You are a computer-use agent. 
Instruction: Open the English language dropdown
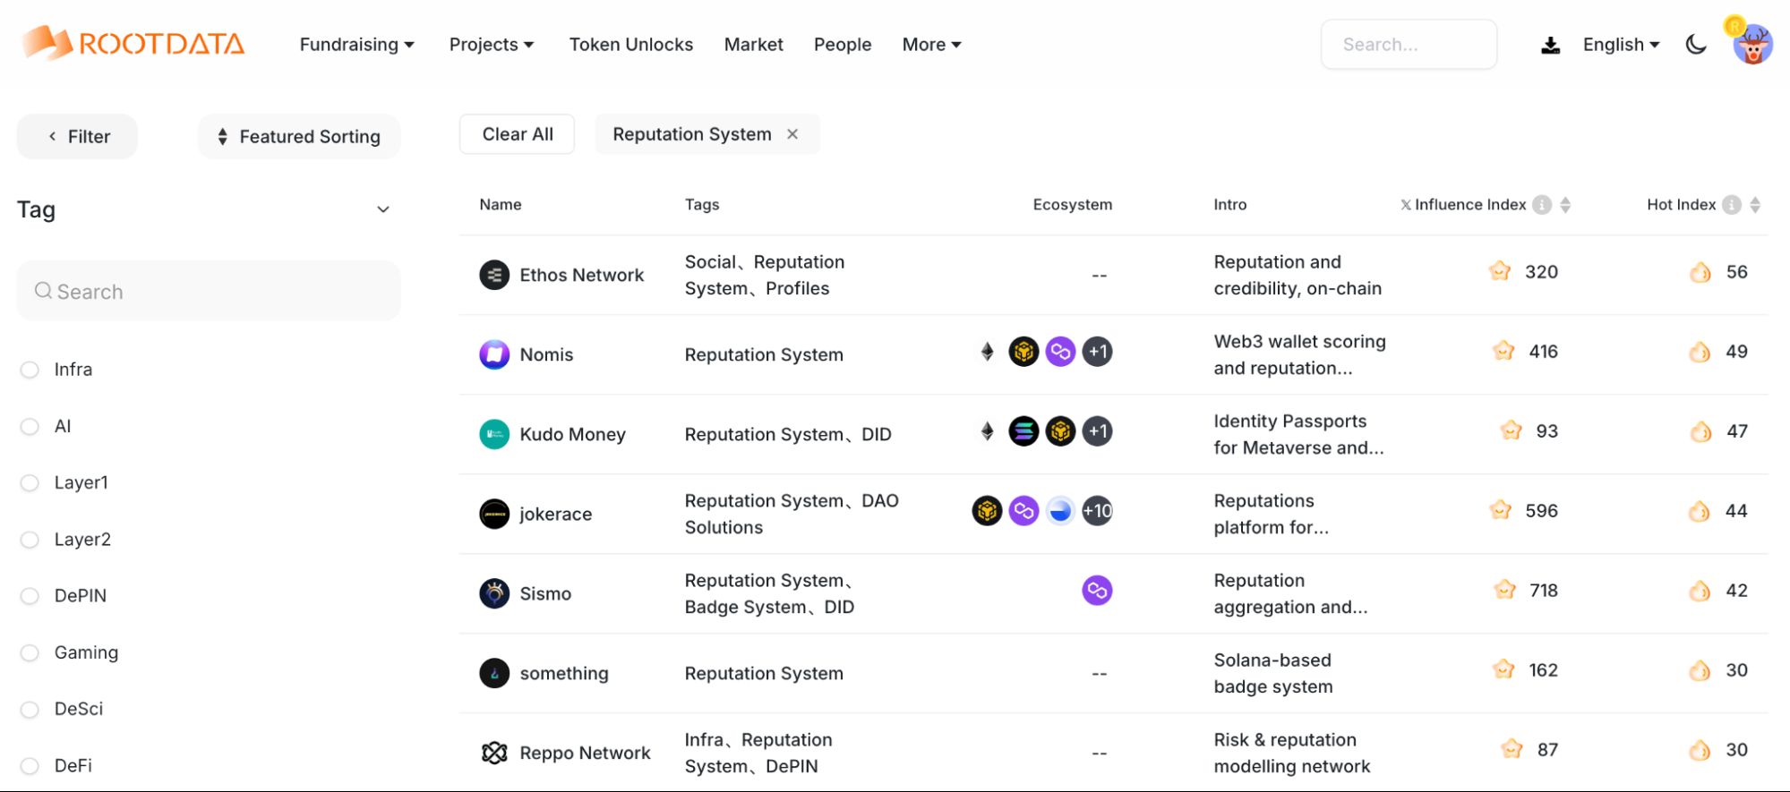coord(1621,45)
